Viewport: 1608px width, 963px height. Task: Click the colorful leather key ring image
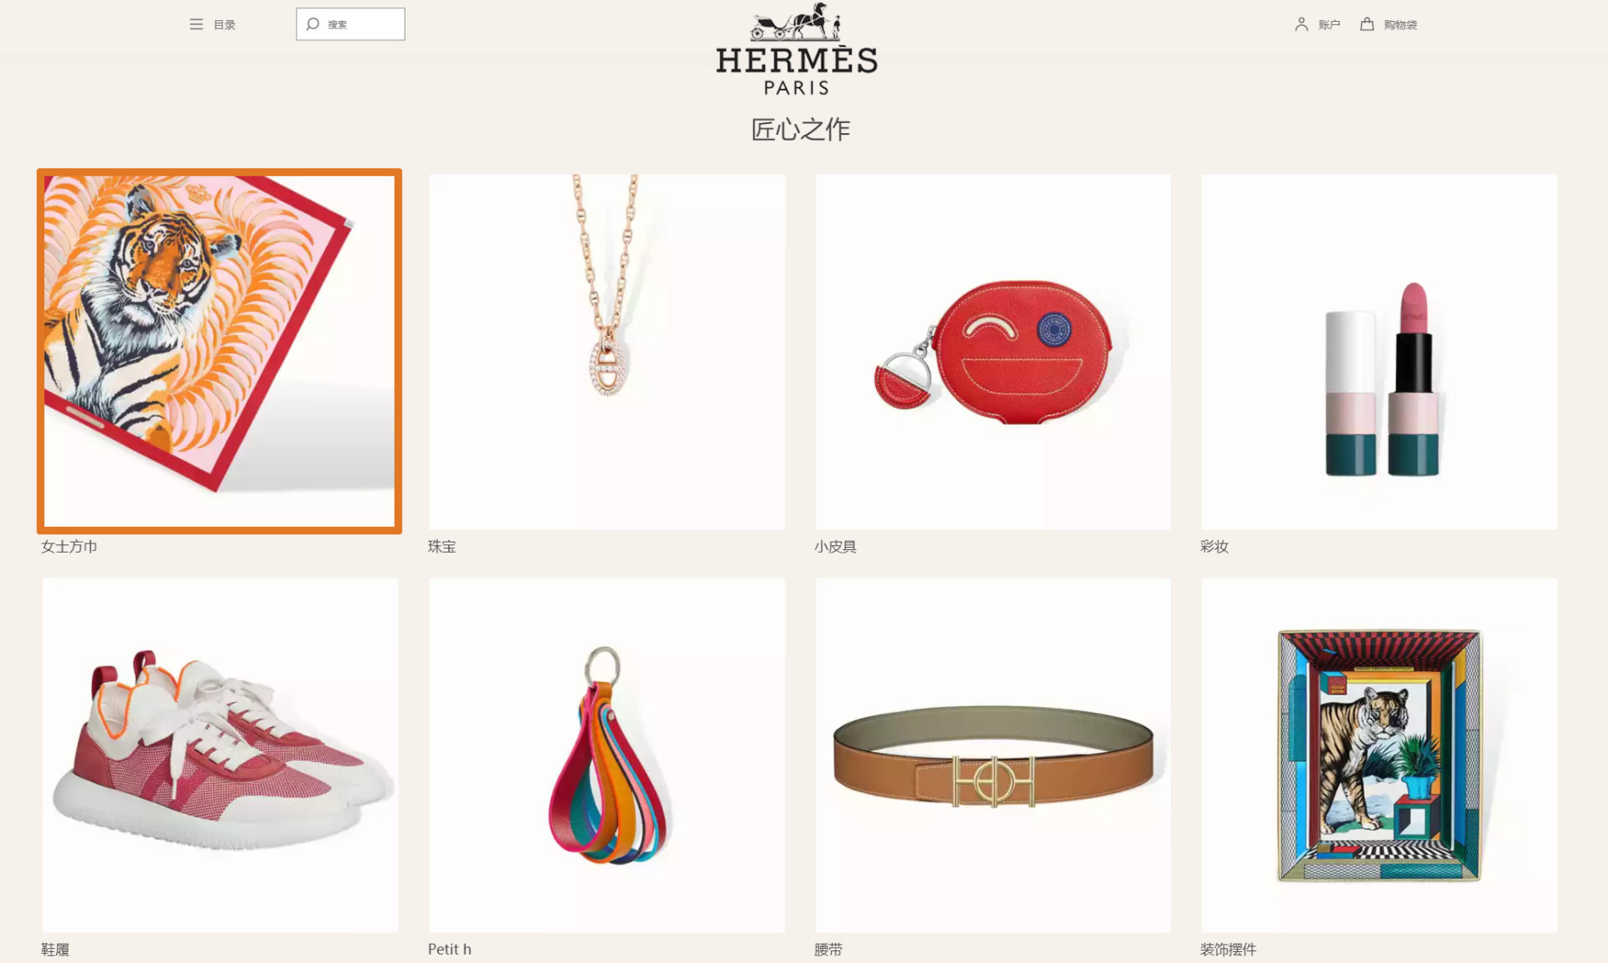(x=607, y=754)
